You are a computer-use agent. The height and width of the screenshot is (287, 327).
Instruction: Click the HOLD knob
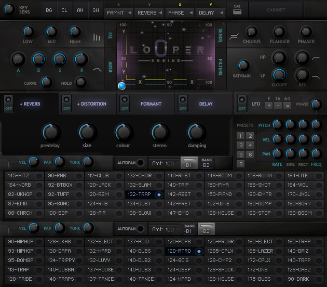click(x=80, y=82)
